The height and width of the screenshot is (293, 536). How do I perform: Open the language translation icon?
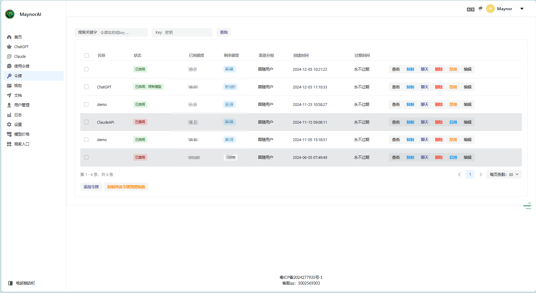[x=470, y=9]
